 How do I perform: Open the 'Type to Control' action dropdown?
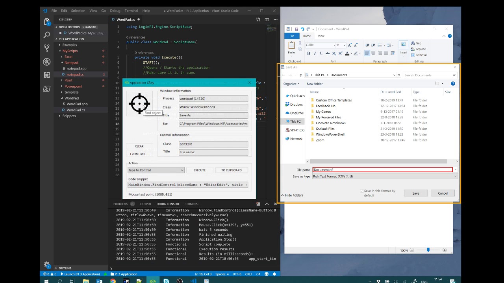pos(156,170)
